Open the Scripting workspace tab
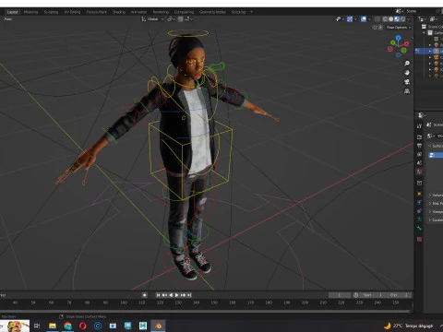This screenshot has height=332, width=443. pos(238,12)
